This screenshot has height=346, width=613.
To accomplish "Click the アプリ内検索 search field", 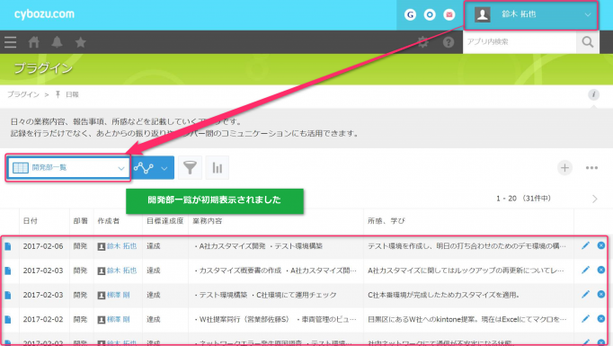I will [x=520, y=42].
